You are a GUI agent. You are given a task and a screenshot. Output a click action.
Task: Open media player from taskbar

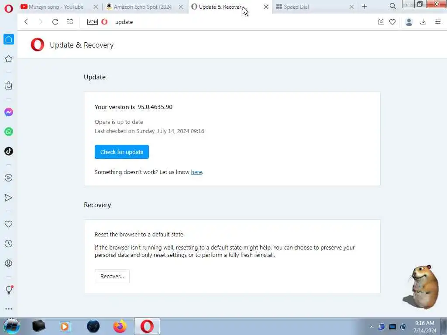[x=65, y=326]
